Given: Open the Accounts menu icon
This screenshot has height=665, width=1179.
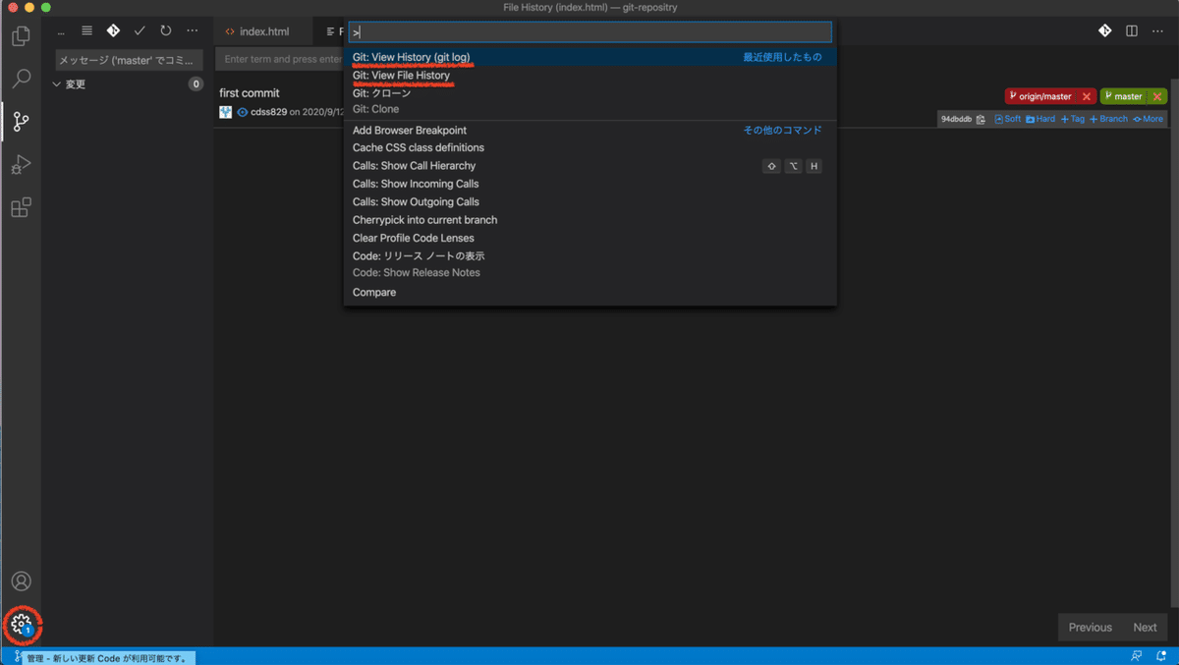Looking at the screenshot, I should pos(21,582).
